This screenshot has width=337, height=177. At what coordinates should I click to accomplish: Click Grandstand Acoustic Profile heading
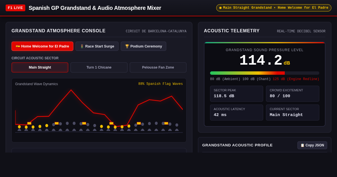click(237, 145)
